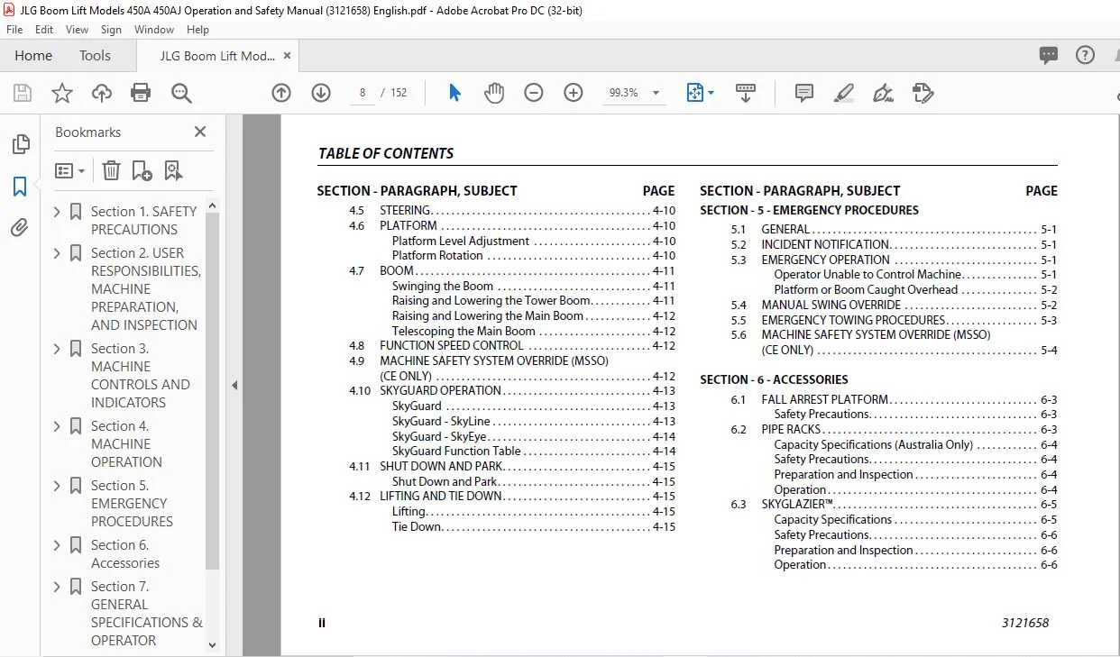Viewport: 1120px width, 657px height.
Task: Open the Edit menu
Action: (x=44, y=30)
